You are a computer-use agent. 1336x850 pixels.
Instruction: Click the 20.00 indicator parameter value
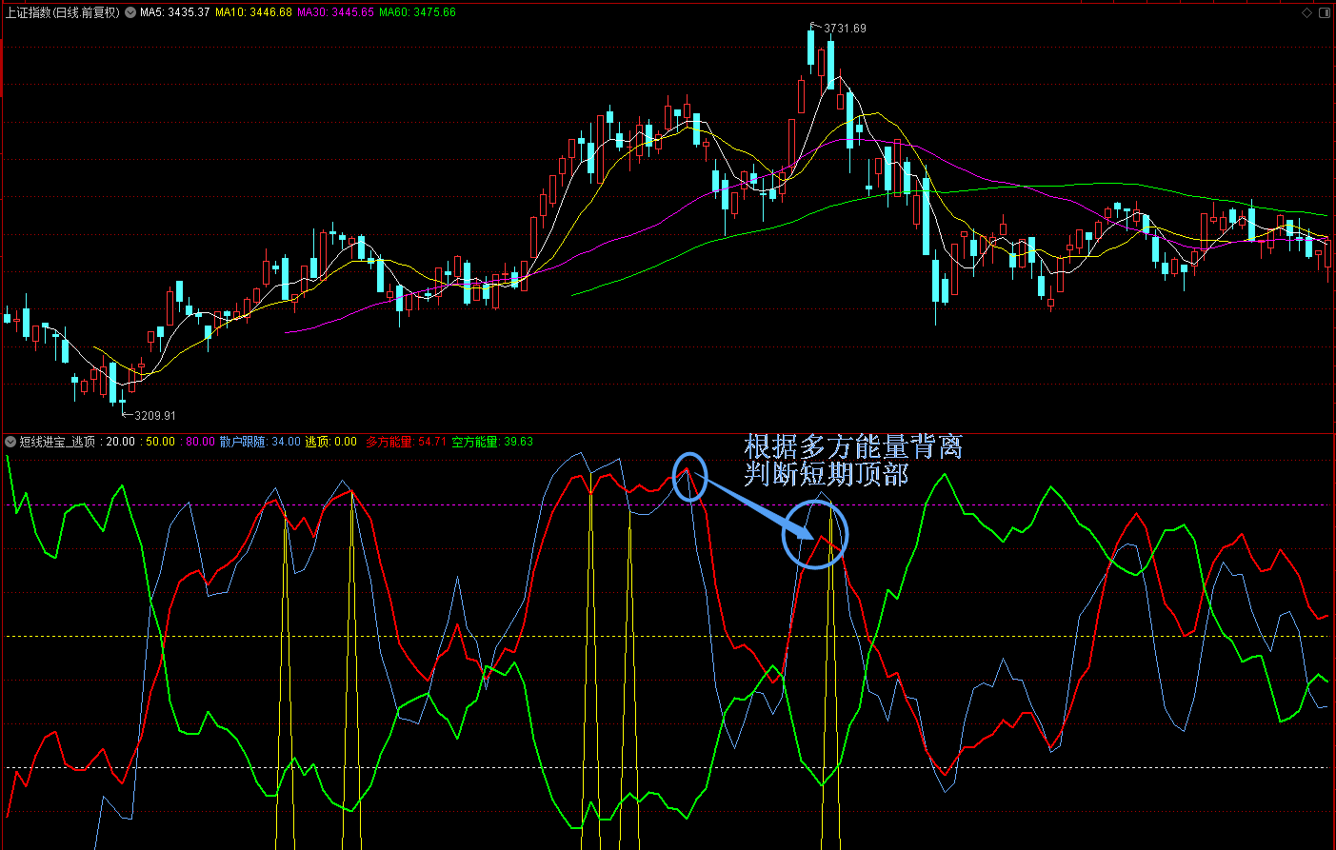click(120, 442)
